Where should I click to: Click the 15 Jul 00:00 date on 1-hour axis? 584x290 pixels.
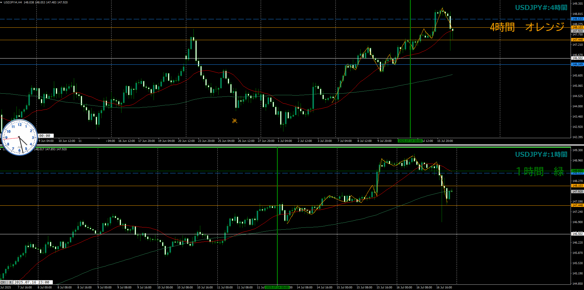[x=344, y=288]
